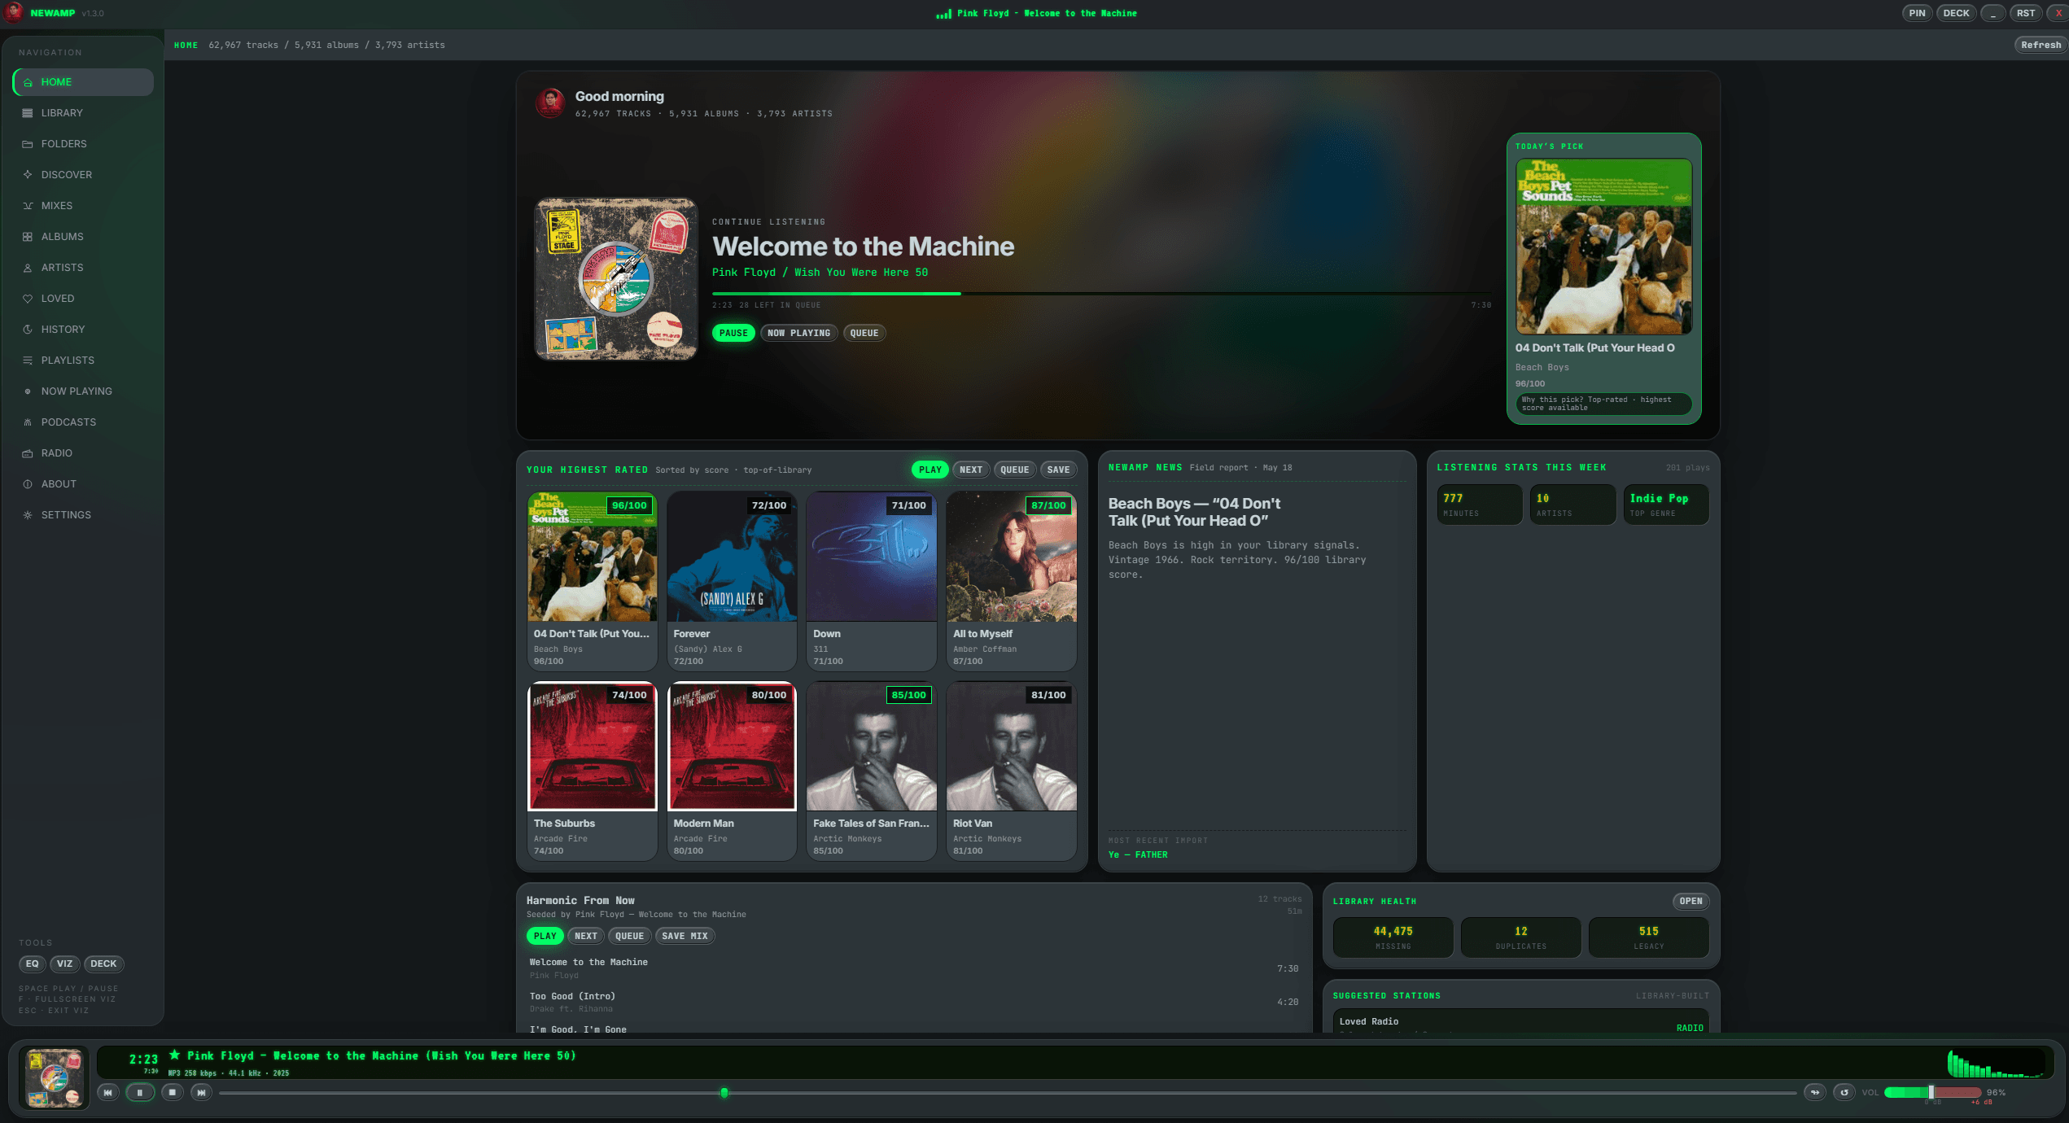
Task: Seek within Continue Listening progress bar
Action: (1102, 293)
